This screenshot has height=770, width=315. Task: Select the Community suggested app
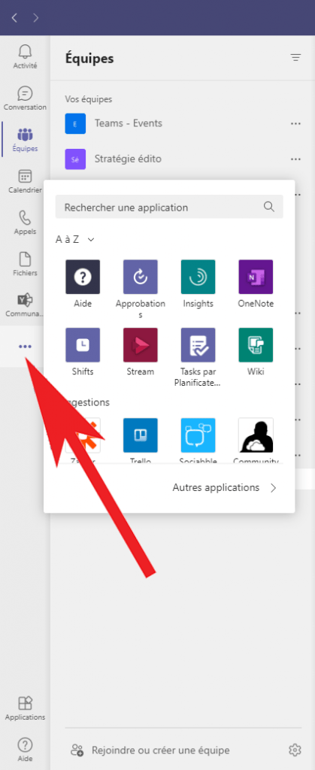pos(256,435)
